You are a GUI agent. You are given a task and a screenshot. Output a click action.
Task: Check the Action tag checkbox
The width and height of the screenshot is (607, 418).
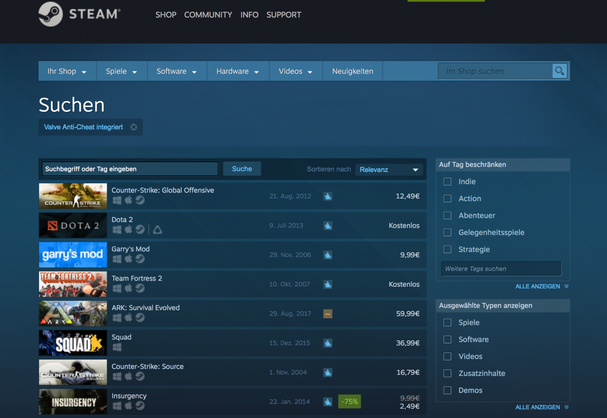click(447, 199)
